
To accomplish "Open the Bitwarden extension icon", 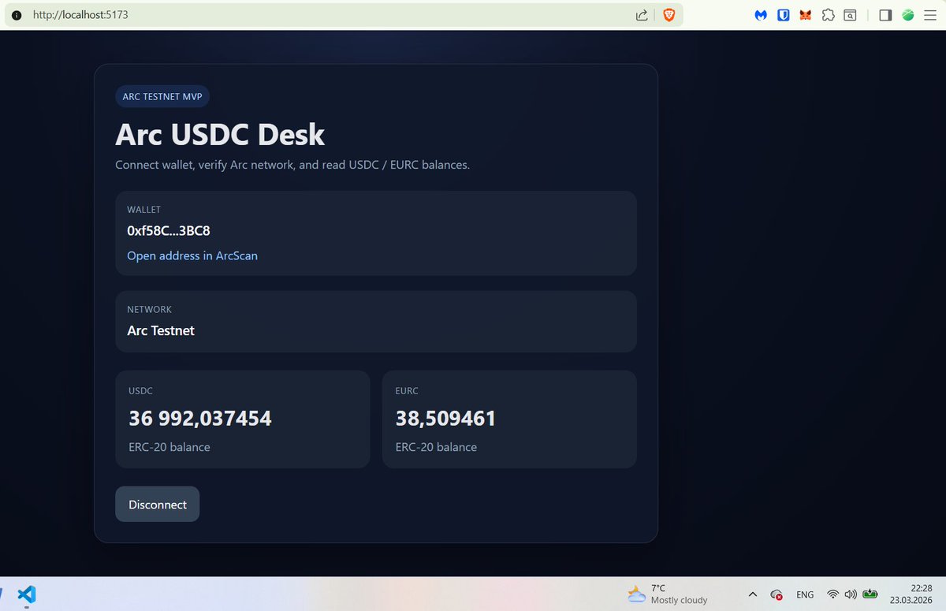I will point(783,15).
